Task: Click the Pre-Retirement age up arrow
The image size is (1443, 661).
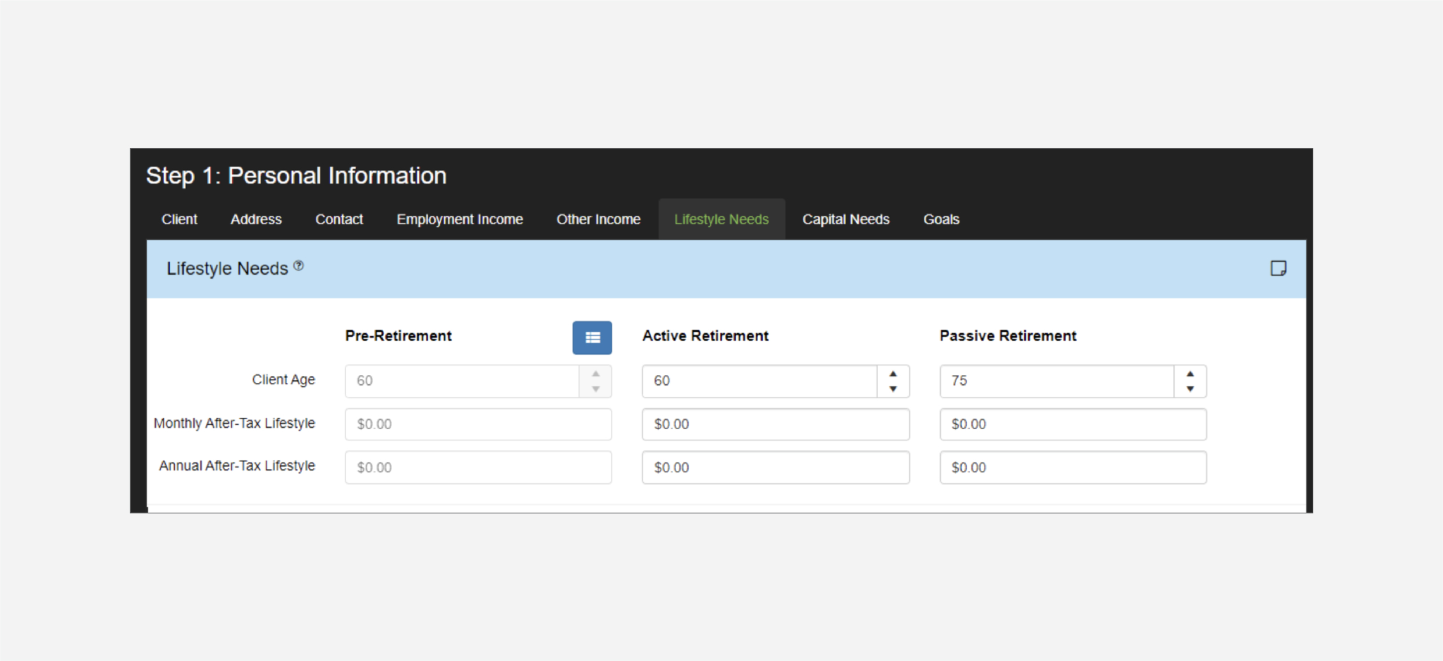Action: [x=596, y=374]
